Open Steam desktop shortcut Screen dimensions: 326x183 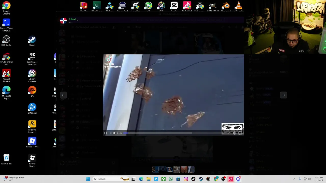point(32,41)
